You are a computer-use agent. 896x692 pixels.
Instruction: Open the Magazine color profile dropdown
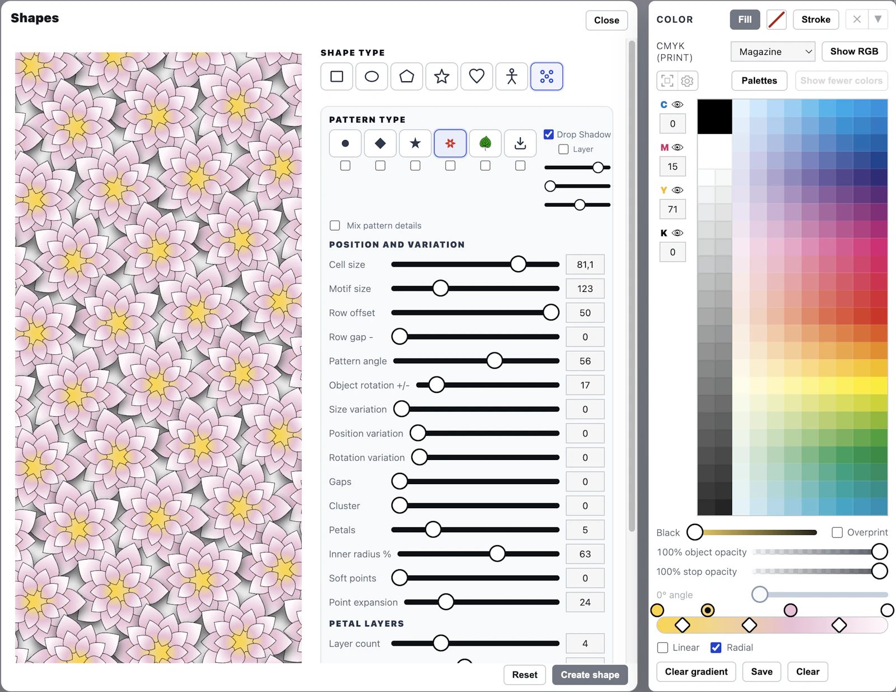point(773,52)
